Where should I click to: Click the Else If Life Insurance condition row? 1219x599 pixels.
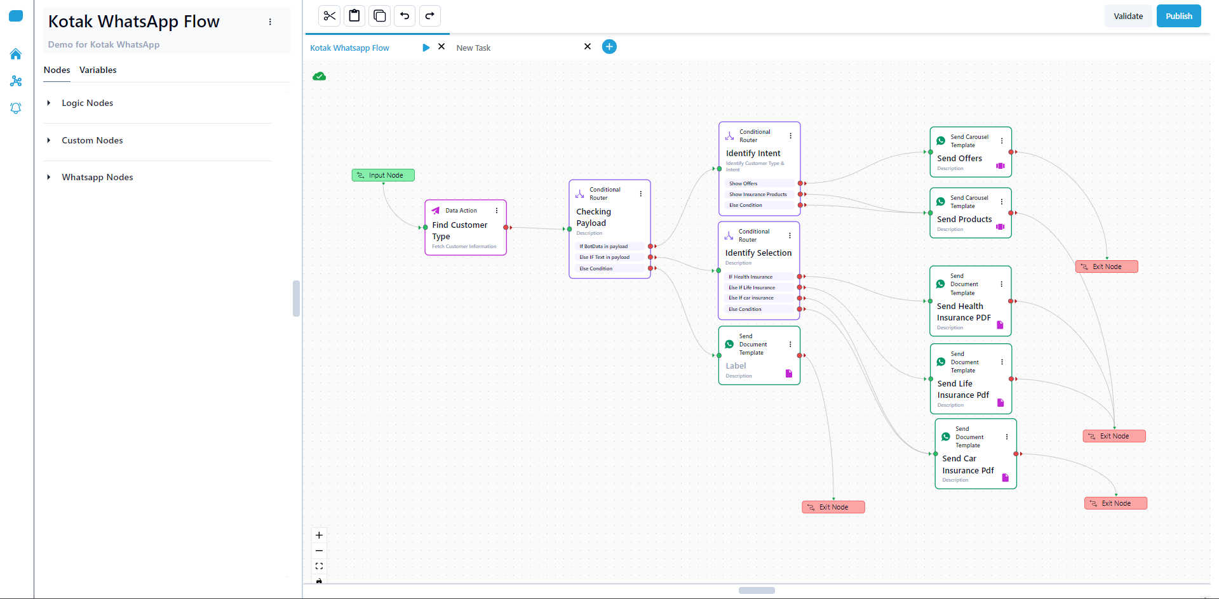[x=759, y=287]
